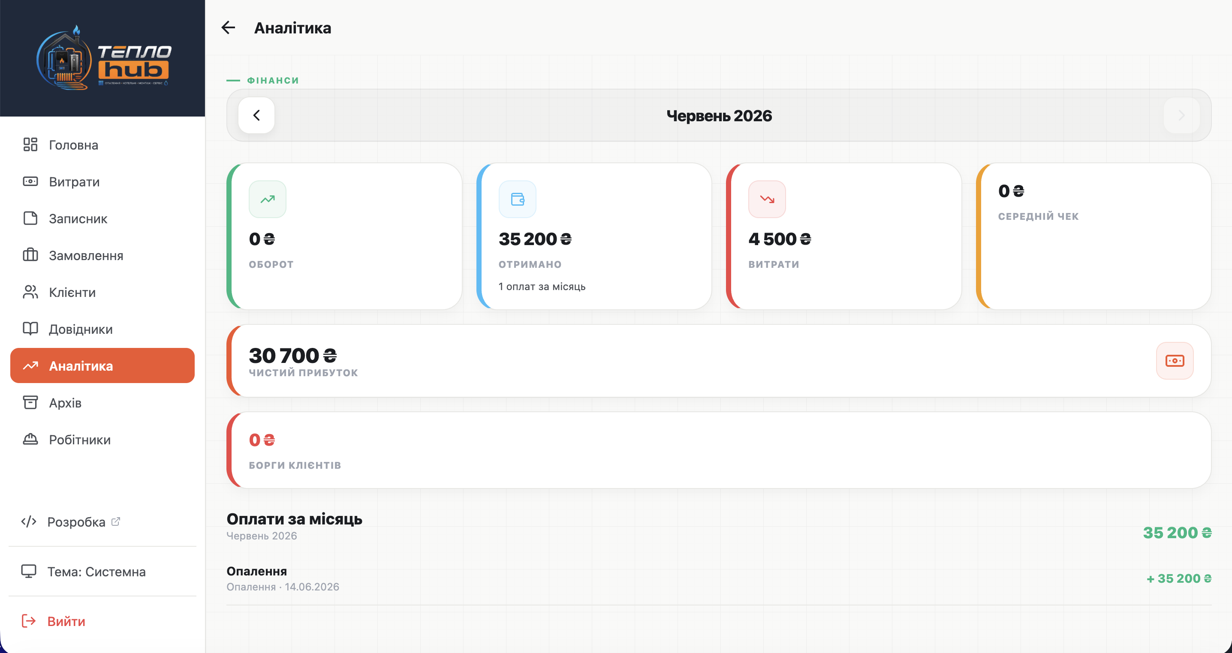Click the + 35 200 ₴ payment amount
This screenshot has height=653, width=1232.
point(1179,578)
